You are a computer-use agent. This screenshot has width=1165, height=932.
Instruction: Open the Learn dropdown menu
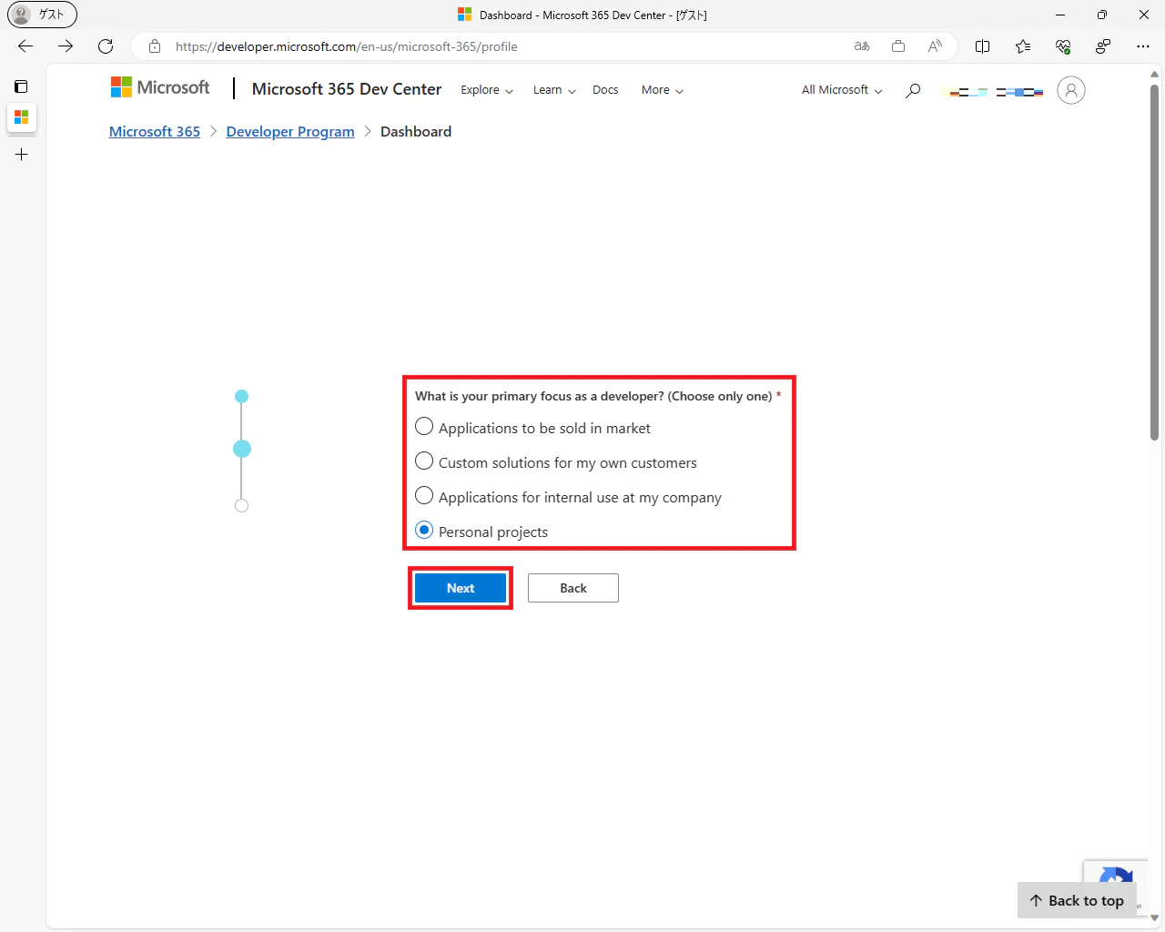click(x=554, y=90)
